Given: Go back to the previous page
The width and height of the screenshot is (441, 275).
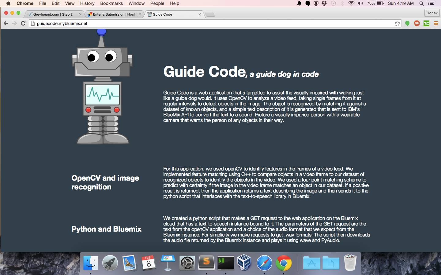Looking at the screenshot, I should click(6, 24).
